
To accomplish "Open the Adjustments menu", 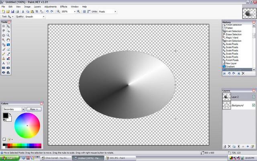I will tap(51, 6).
